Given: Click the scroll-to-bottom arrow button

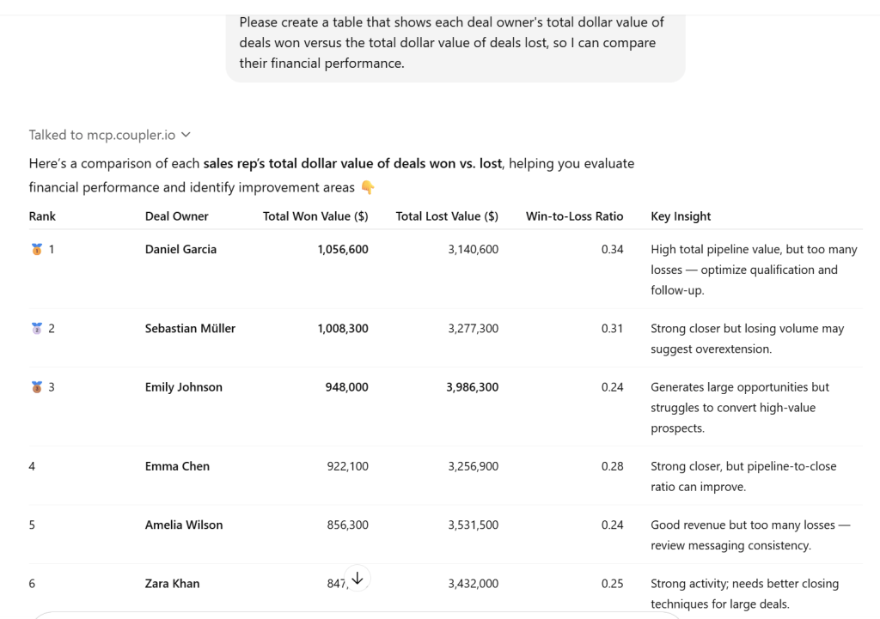Looking at the screenshot, I should pos(357,579).
